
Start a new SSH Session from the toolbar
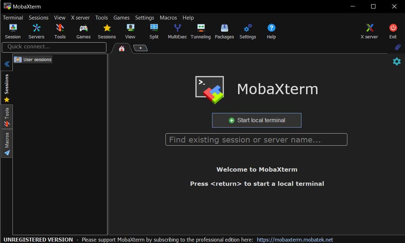[x=13, y=31]
